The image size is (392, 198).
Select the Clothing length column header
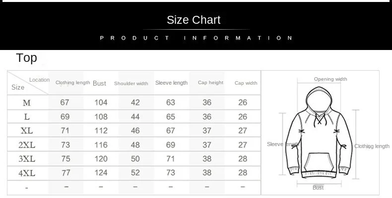point(73,83)
